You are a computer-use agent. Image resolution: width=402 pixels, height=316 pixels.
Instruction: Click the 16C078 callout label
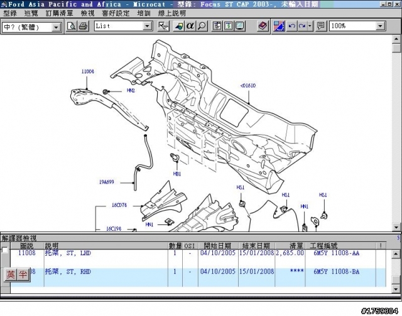click(119, 205)
